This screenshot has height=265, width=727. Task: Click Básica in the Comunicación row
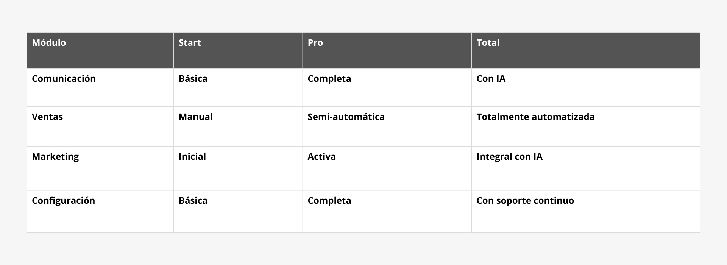coord(193,79)
